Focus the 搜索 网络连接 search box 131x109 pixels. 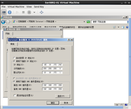109,22
